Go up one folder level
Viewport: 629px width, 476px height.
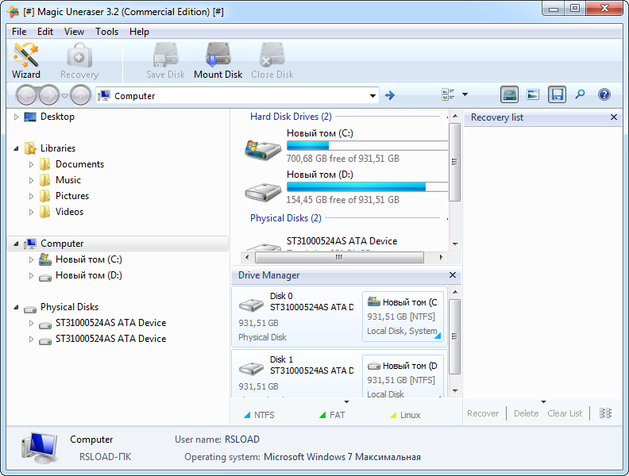click(81, 95)
